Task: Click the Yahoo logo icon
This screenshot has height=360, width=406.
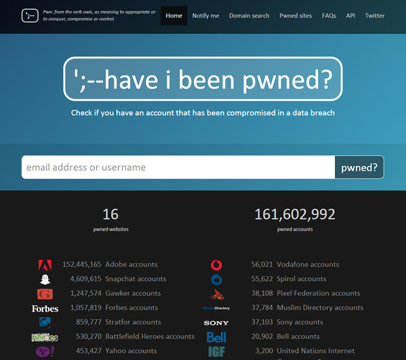Action: click(45, 351)
